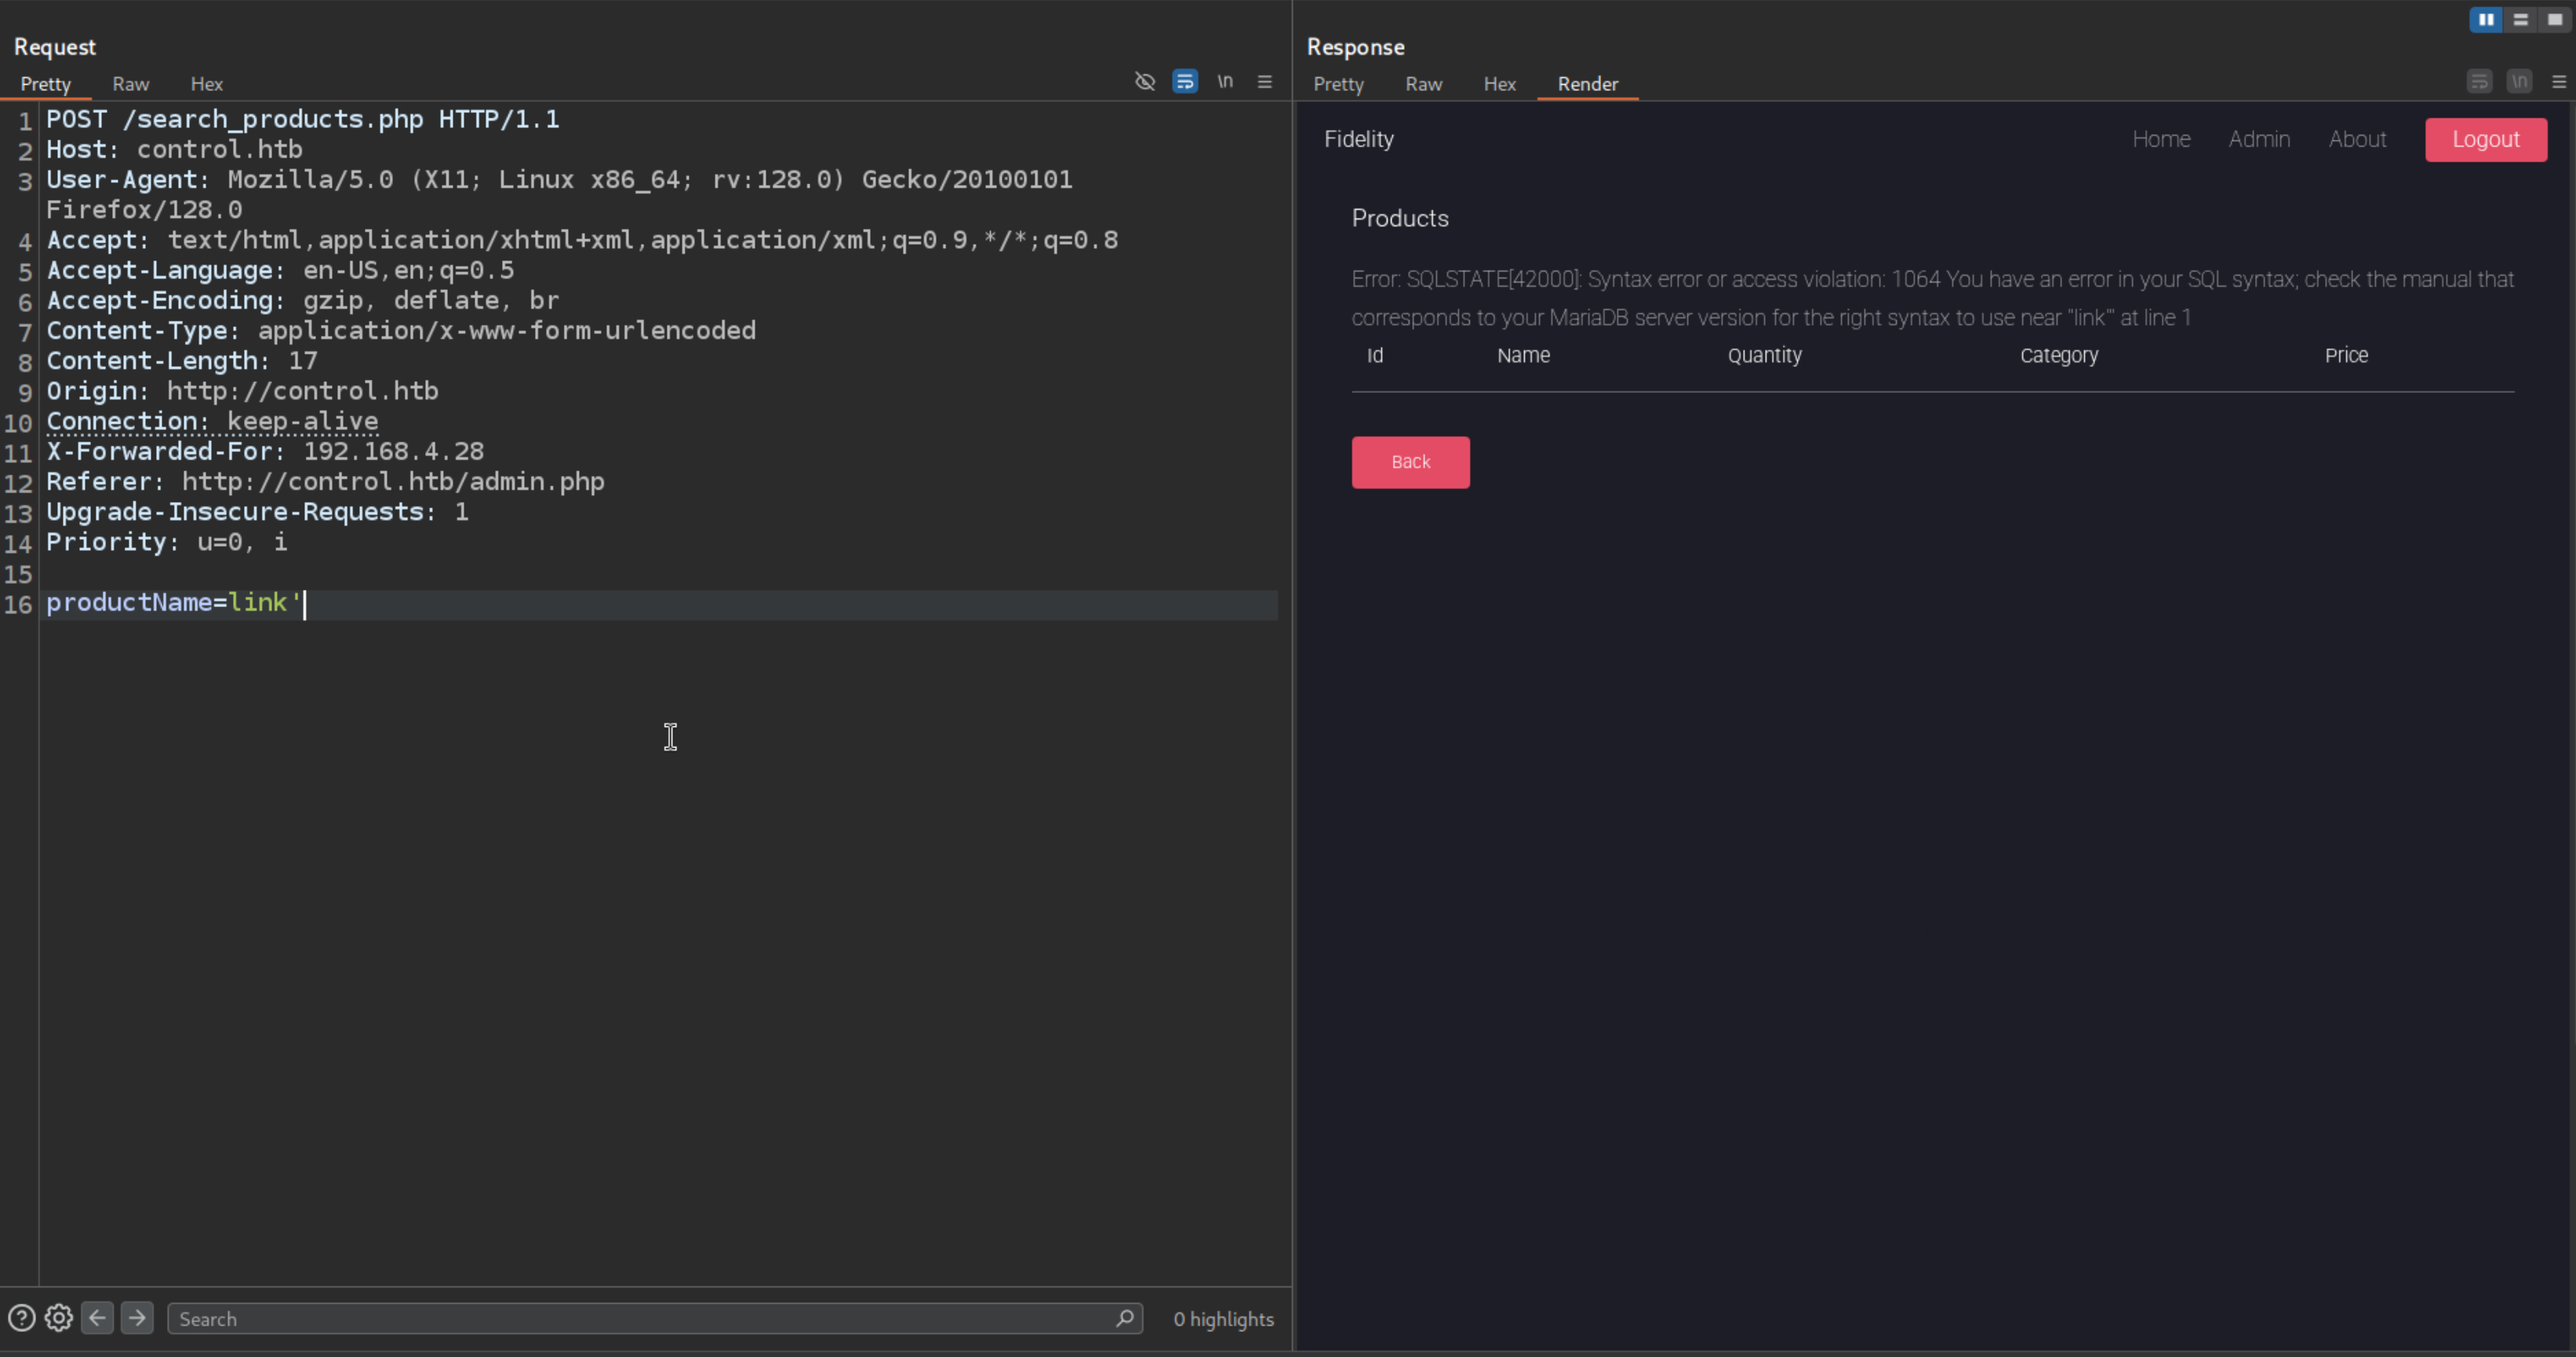Click Back button on rendered page

[1410, 462]
